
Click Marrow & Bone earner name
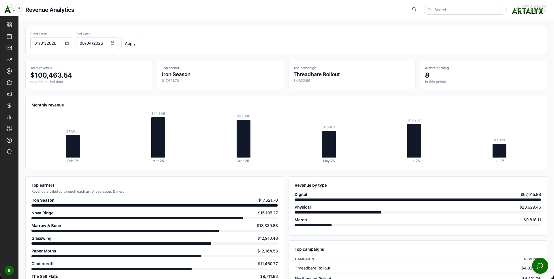pos(46,226)
